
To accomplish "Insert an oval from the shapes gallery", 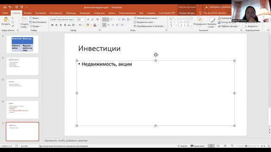I will pos(185,19).
